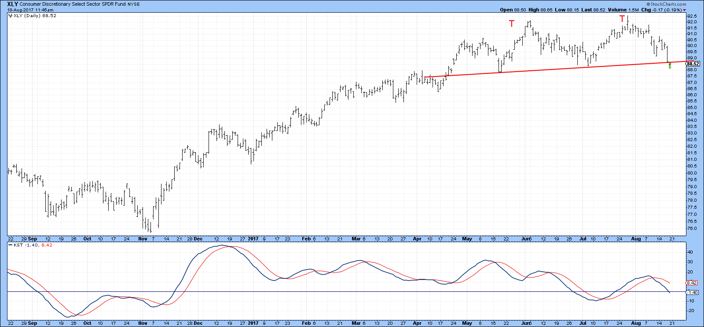
Task: Click 'Jul' on the price panel date axis
Action: (583, 239)
